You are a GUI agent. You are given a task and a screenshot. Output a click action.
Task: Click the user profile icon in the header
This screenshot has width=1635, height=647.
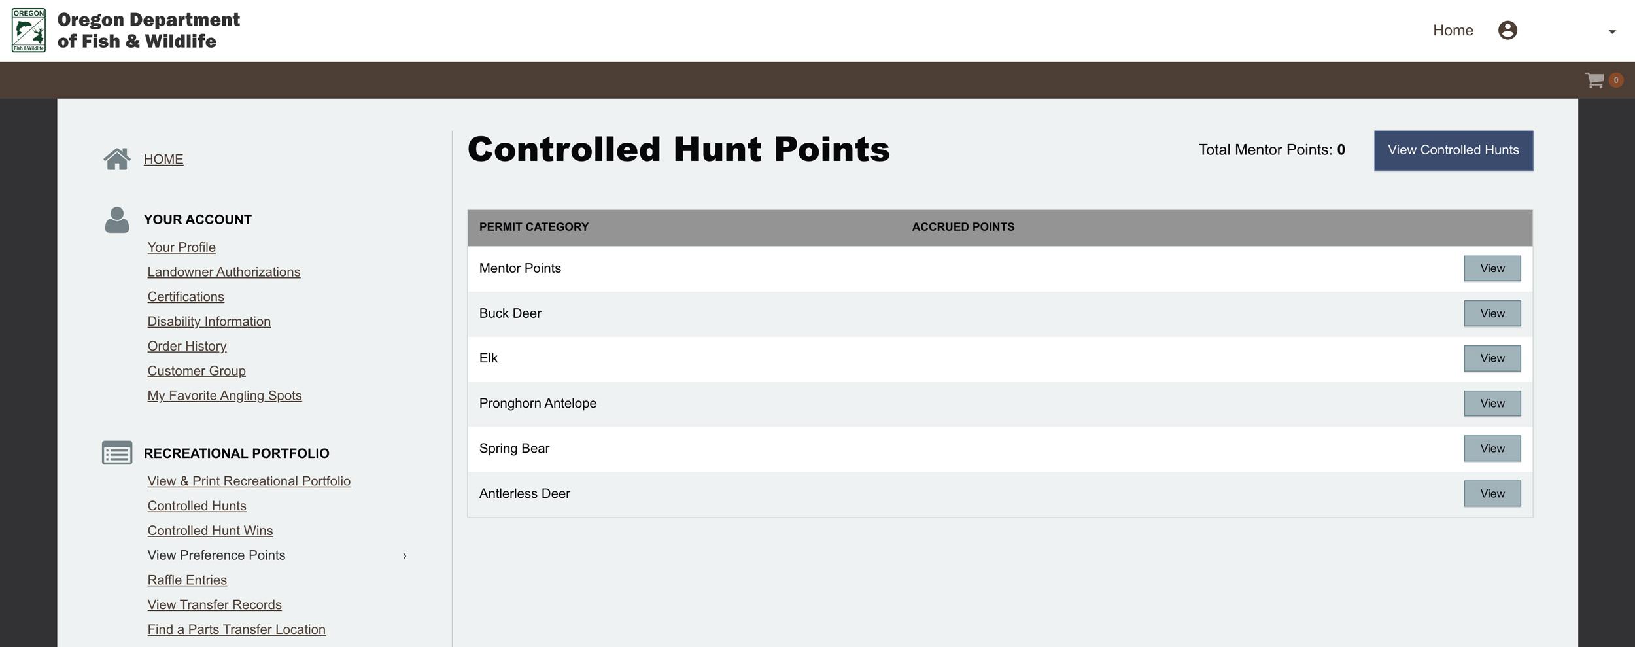pyautogui.click(x=1509, y=30)
